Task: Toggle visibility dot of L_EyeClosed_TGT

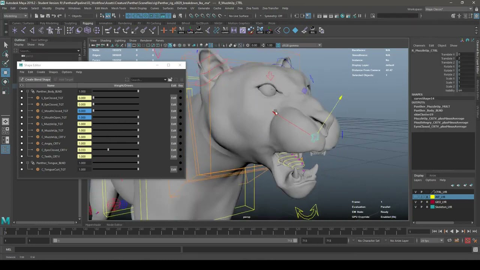Action: pyautogui.click(x=21, y=98)
